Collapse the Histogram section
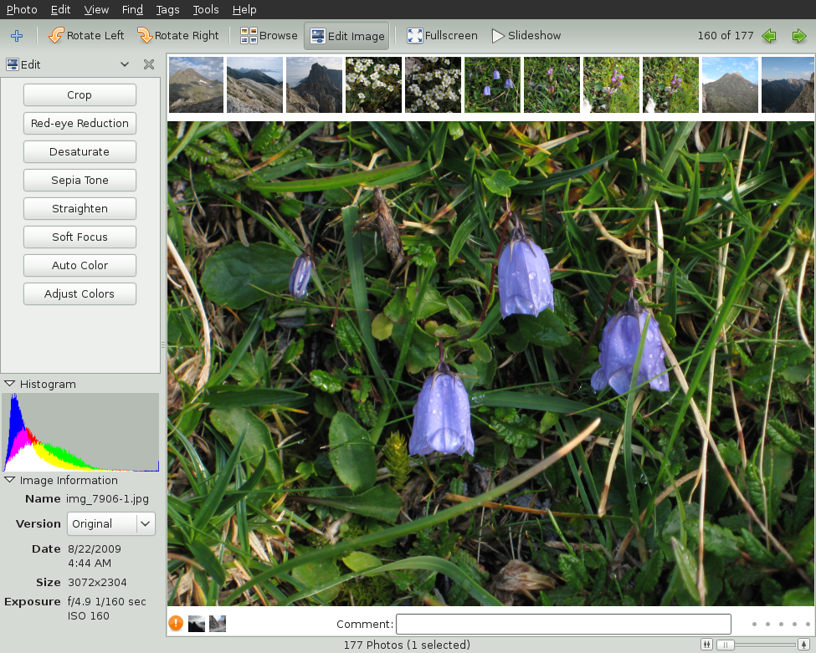The image size is (816, 653). coord(10,384)
